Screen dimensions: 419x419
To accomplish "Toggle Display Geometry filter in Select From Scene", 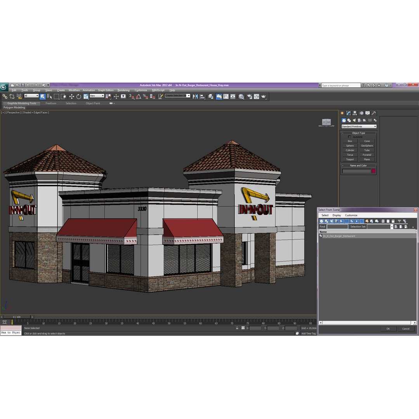I will point(322,221).
